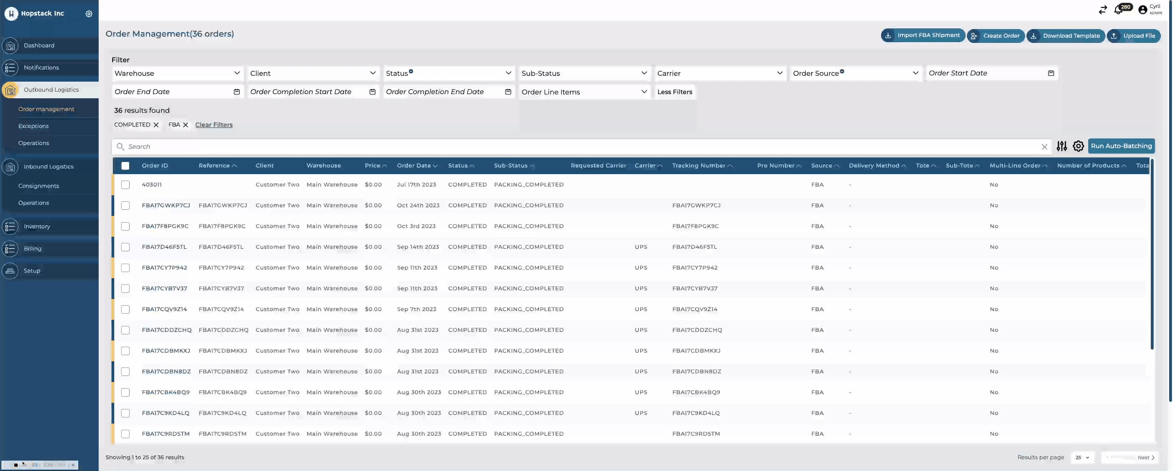Viewport: 1173px width, 471px height.
Task: Change Results per page dropdown
Action: pos(1082,458)
